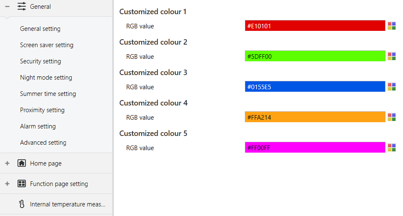Select Summer time setting
The height and width of the screenshot is (216, 403).
[48, 94]
